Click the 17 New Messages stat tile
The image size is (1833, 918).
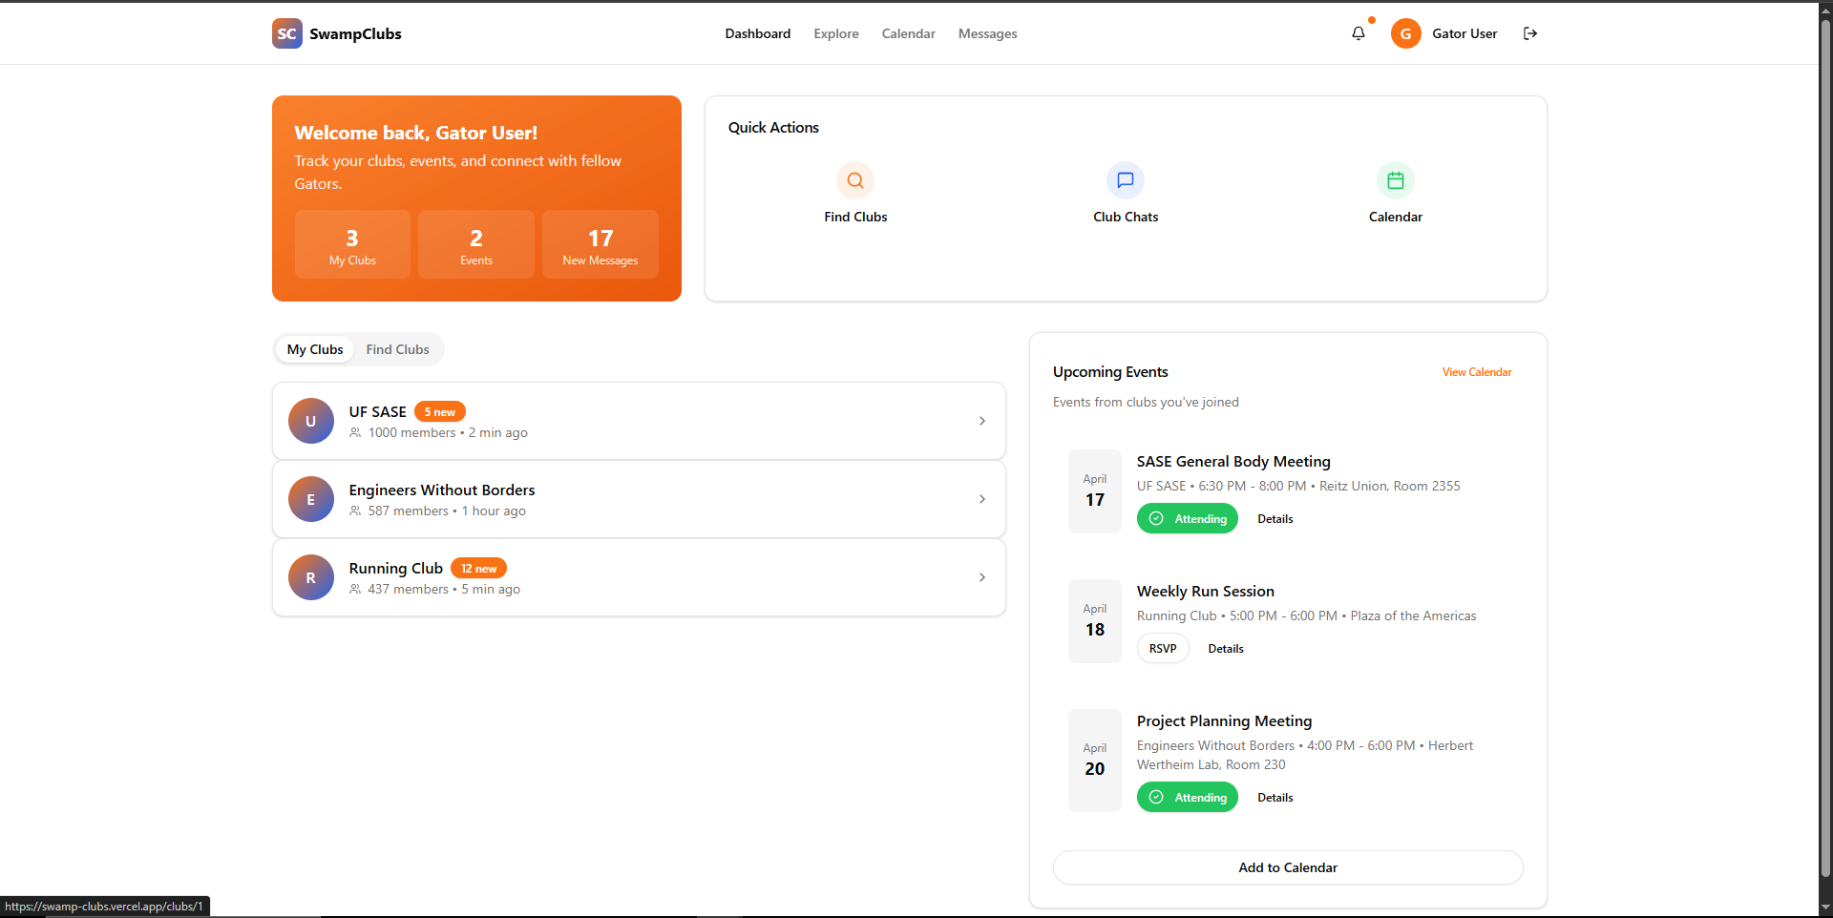600,245
